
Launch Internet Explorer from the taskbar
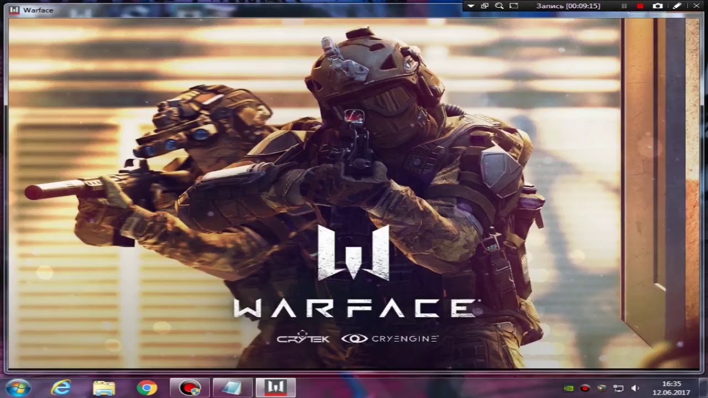tap(61, 387)
